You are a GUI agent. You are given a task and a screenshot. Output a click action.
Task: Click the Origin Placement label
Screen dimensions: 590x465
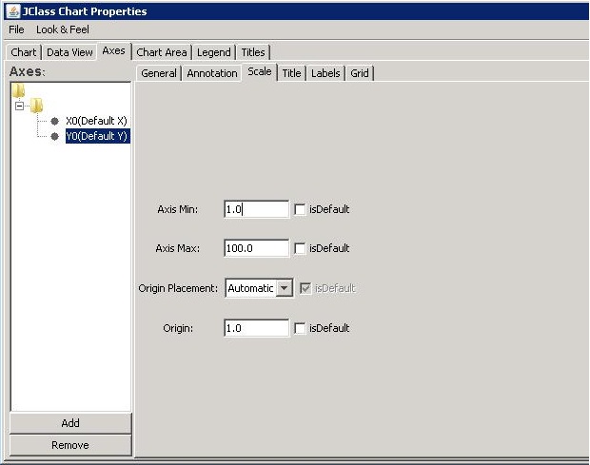pos(178,288)
